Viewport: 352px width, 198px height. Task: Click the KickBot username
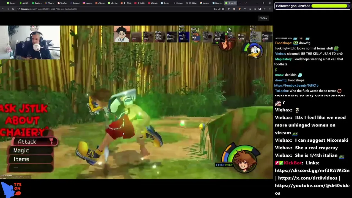293,163
